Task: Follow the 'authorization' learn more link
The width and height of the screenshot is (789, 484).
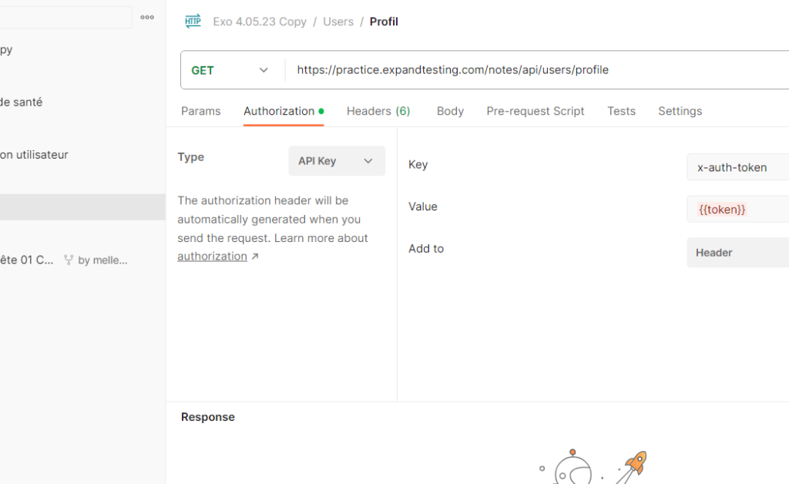Action: 213,257
